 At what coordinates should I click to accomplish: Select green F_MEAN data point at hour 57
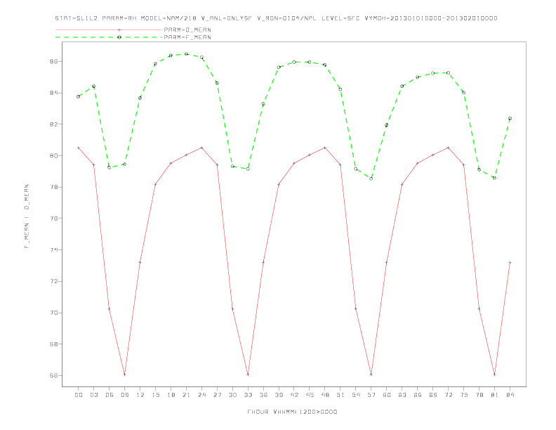(371, 178)
